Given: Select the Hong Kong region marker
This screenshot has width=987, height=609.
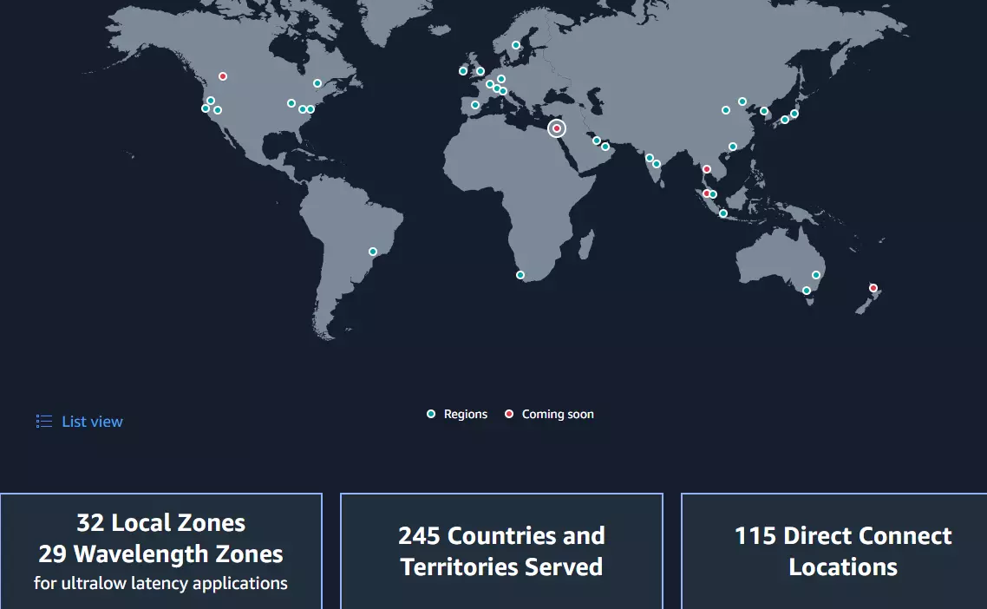Looking at the screenshot, I should tap(733, 147).
